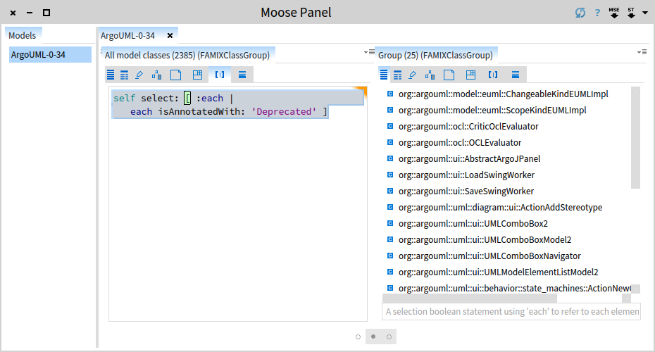The width and height of the screenshot is (655, 352).
Task: Click the first page indicator dot
Action: (x=358, y=337)
